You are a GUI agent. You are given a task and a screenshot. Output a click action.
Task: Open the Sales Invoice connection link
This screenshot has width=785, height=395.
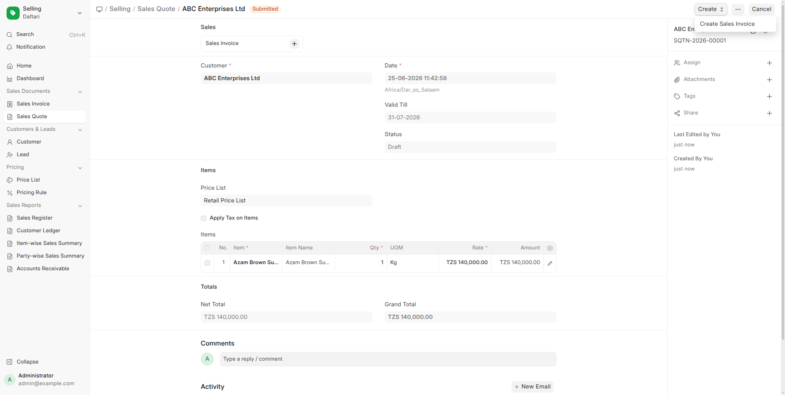tap(222, 43)
